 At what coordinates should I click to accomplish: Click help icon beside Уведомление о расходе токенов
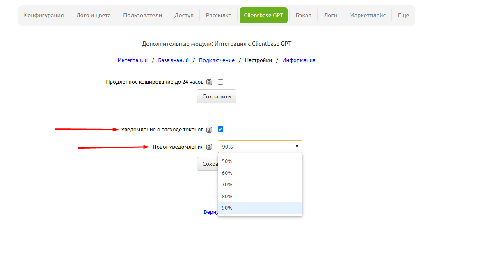[x=209, y=130]
